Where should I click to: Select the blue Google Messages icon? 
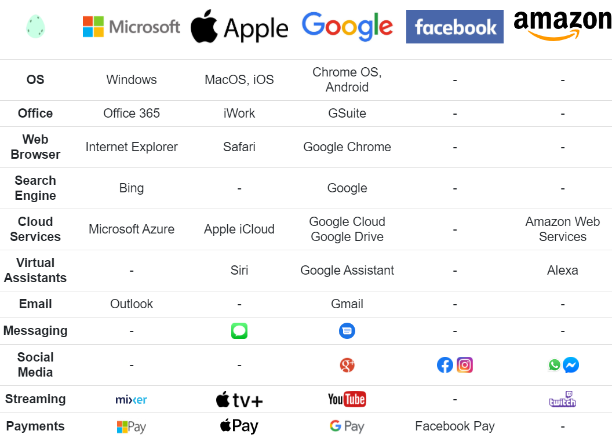point(347,331)
